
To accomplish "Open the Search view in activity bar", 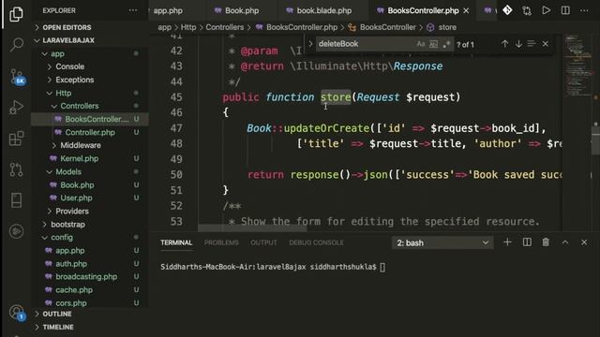I will coord(16,44).
